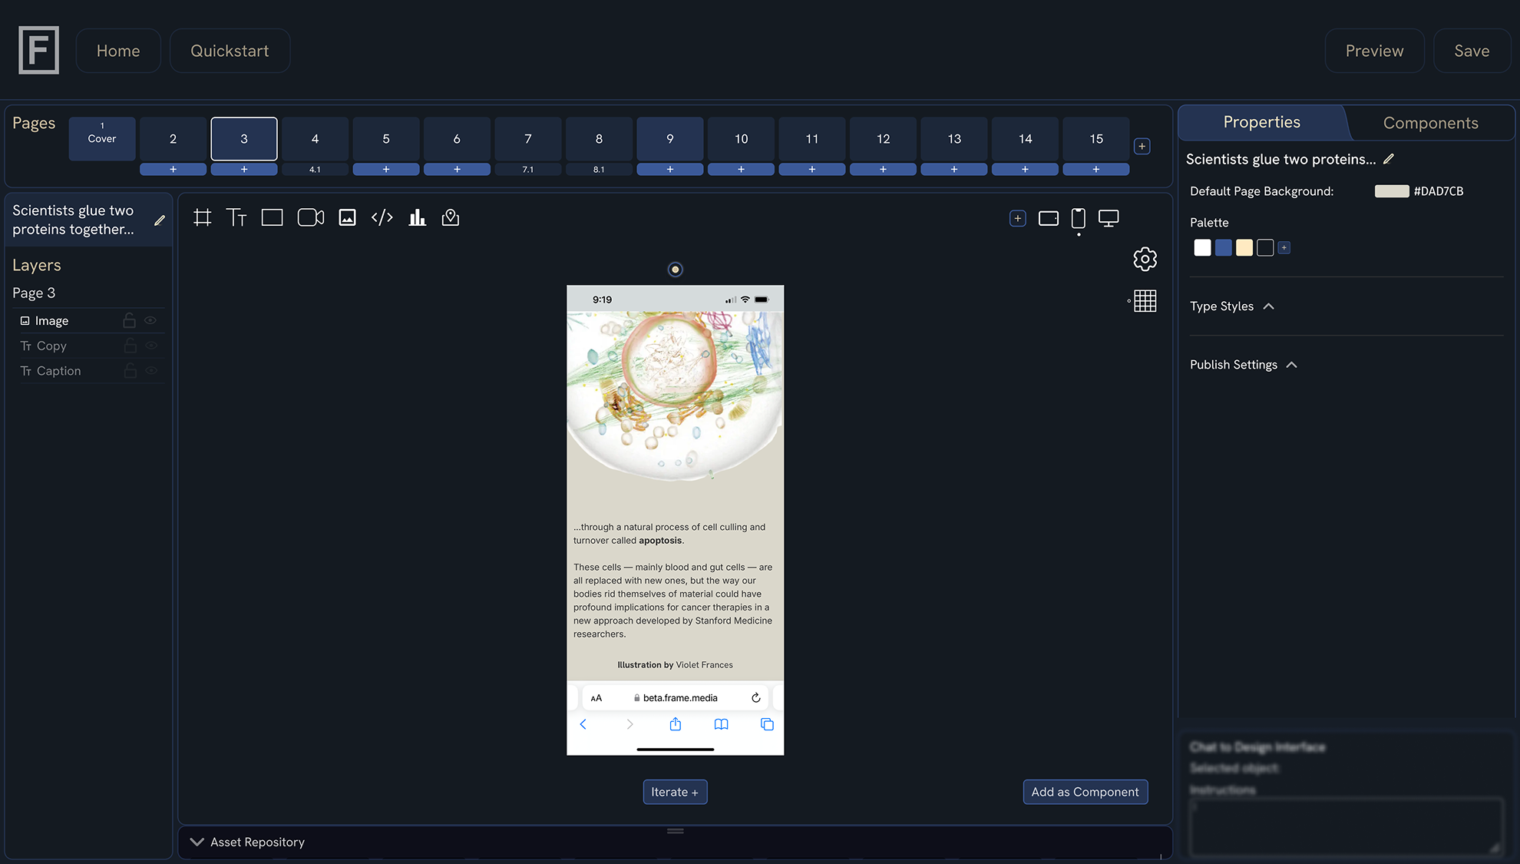
Task: Open the canvas settings gear
Action: coord(1145,259)
